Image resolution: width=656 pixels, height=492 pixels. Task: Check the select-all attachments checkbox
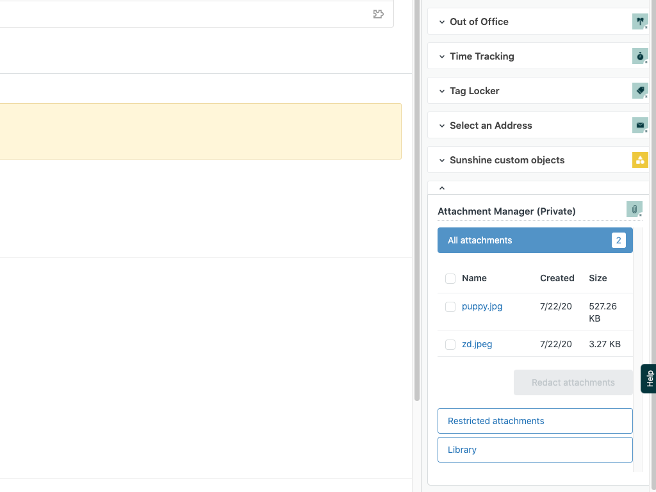coord(450,278)
